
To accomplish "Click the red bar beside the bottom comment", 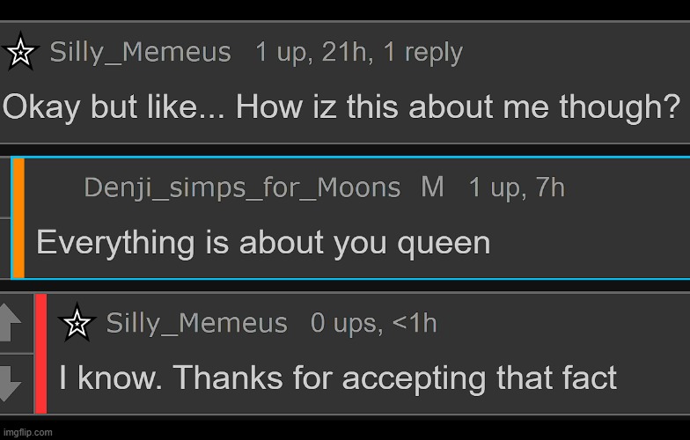I will [40, 353].
